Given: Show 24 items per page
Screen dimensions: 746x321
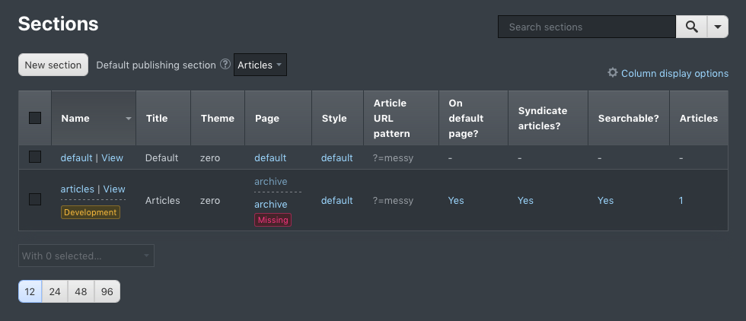Looking at the screenshot, I should pos(55,291).
